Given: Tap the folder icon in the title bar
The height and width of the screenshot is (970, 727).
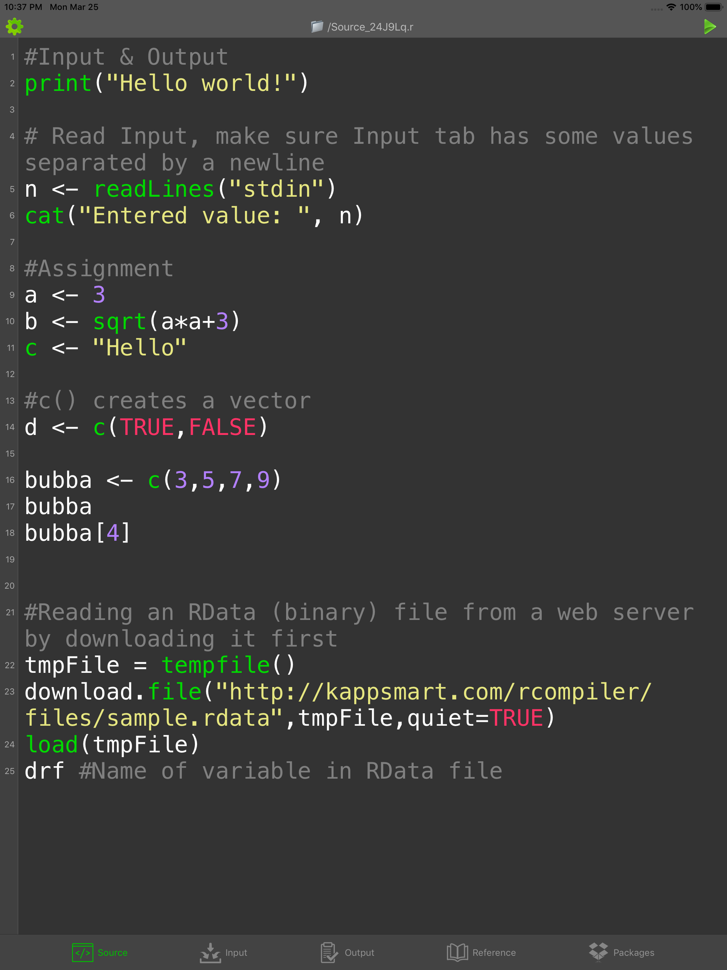Looking at the screenshot, I should (317, 26).
